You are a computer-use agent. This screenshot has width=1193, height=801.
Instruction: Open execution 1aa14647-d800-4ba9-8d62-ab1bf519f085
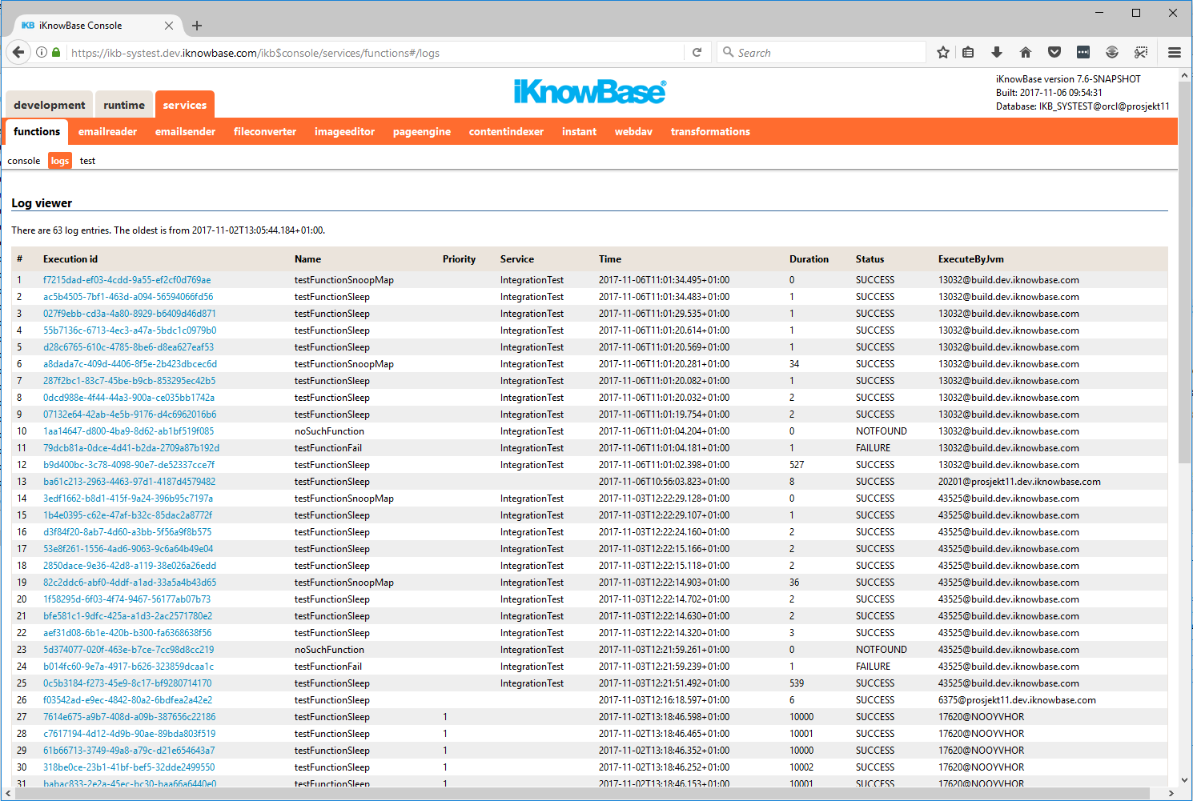point(128,431)
